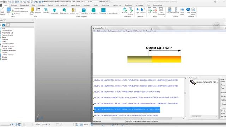
Task: Open Cutting parameters menu
Action: [114, 31]
